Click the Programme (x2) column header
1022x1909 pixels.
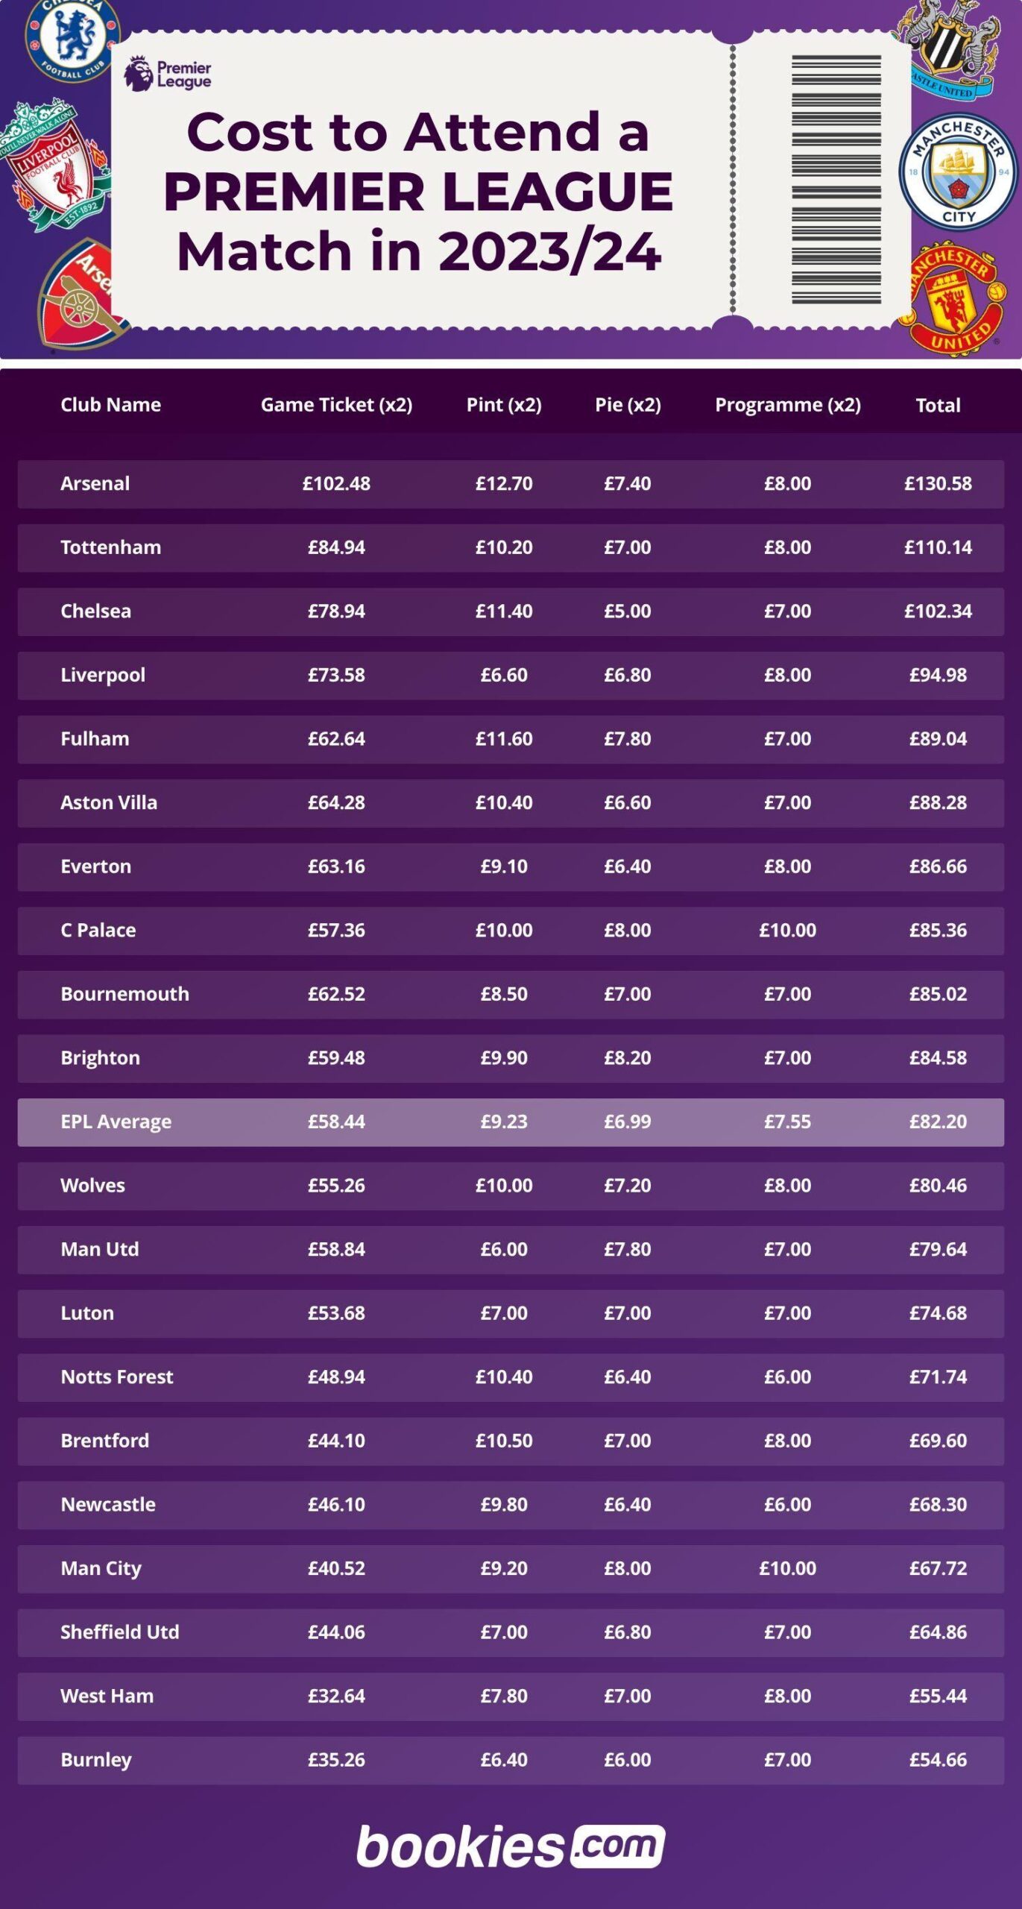click(x=788, y=405)
